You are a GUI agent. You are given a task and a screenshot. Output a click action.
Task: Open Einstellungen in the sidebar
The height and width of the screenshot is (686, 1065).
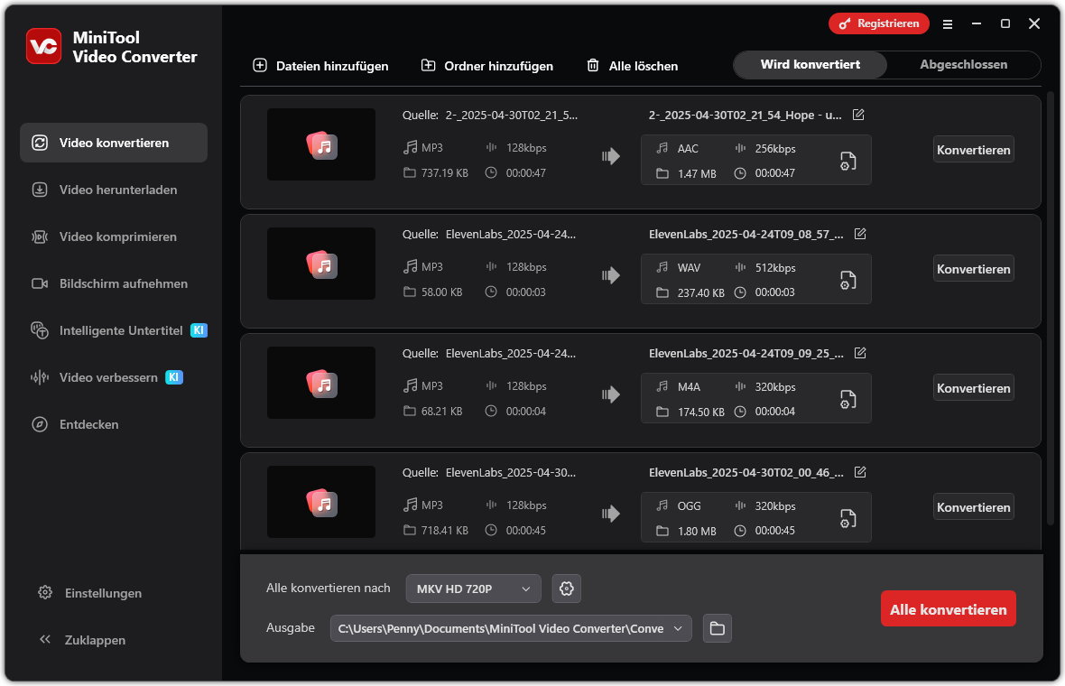(x=89, y=593)
